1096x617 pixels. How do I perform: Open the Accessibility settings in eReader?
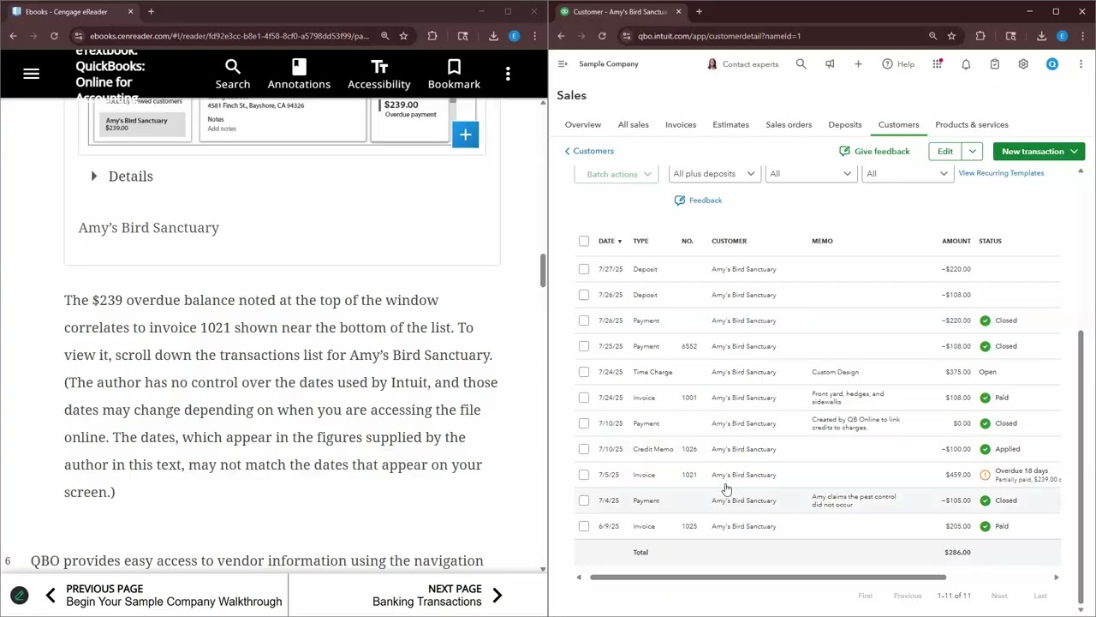tap(378, 75)
